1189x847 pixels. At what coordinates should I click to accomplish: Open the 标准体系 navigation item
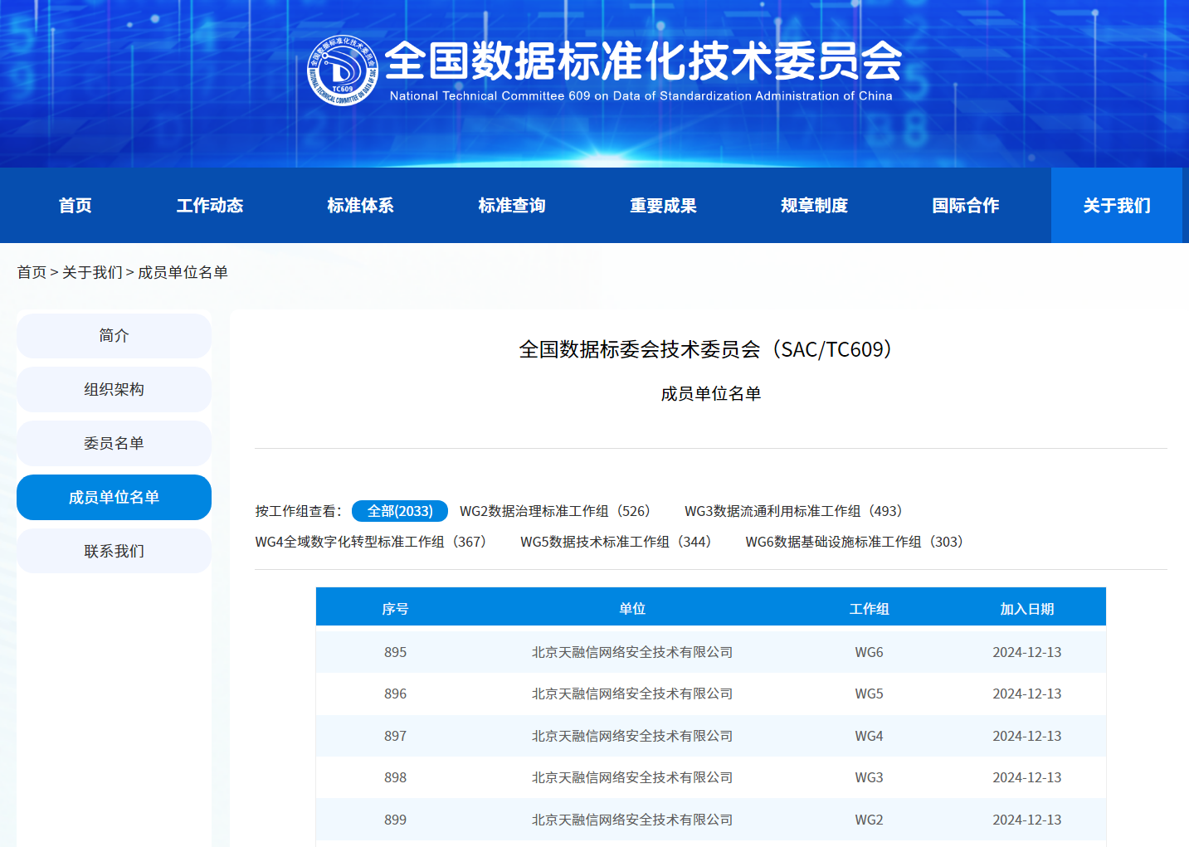point(360,206)
